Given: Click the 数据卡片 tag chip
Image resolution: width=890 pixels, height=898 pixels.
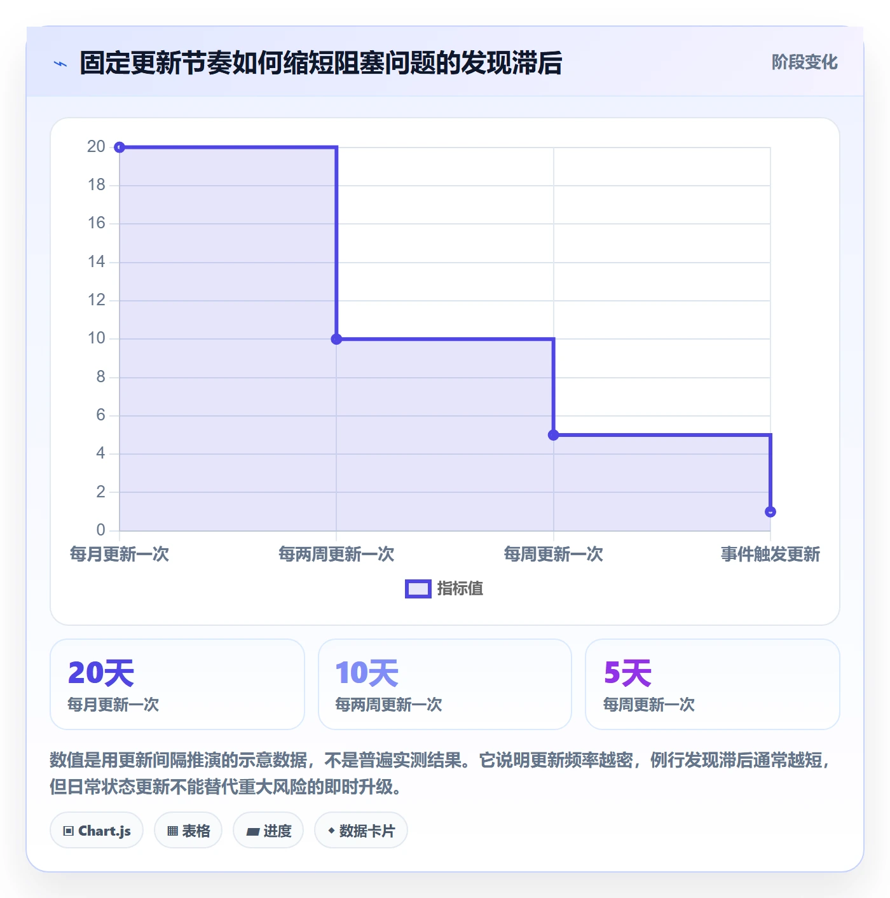Looking at the screenshot, I should [x=361, y=831].
